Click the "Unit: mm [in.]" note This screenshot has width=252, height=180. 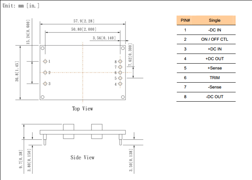21,5
